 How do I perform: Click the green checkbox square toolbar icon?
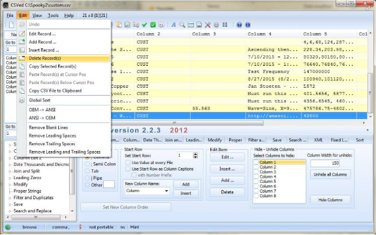[x=153, y=25]
